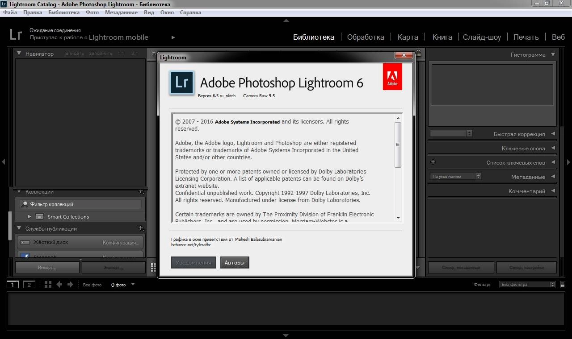Open the Быстрая коррекция preset dropdown

(451, 133)
